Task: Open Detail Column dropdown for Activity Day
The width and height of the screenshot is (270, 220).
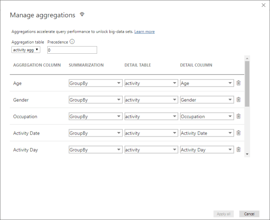Action: [x=207, y=150]
